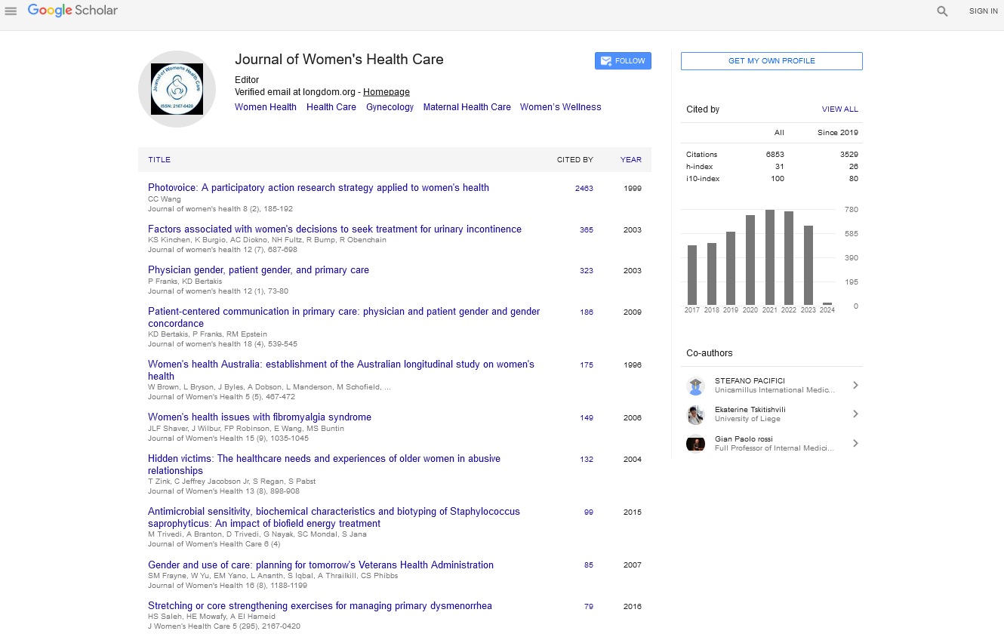1004x637 pixels.
Task: Follow the Journal of Women's Health Care
Action: 623,61
